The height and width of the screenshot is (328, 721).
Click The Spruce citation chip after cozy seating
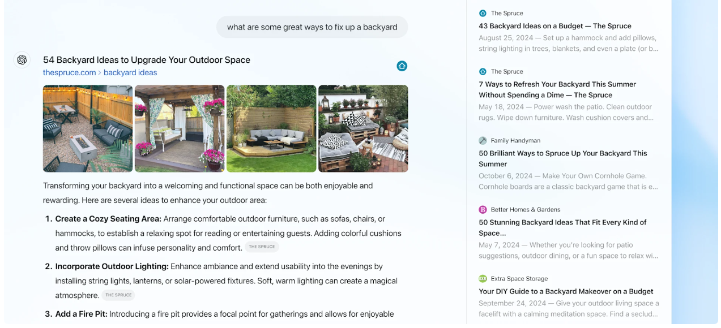click(x=262, y=247)
